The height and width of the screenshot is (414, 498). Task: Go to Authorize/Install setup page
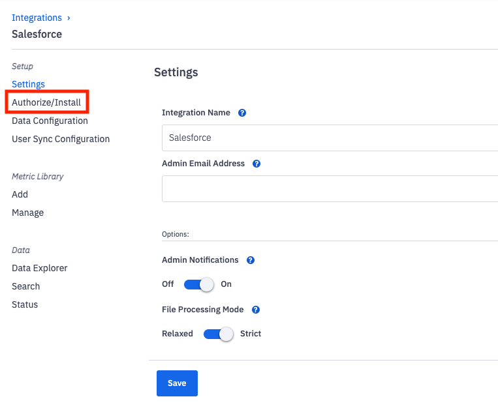coord(46,102)
